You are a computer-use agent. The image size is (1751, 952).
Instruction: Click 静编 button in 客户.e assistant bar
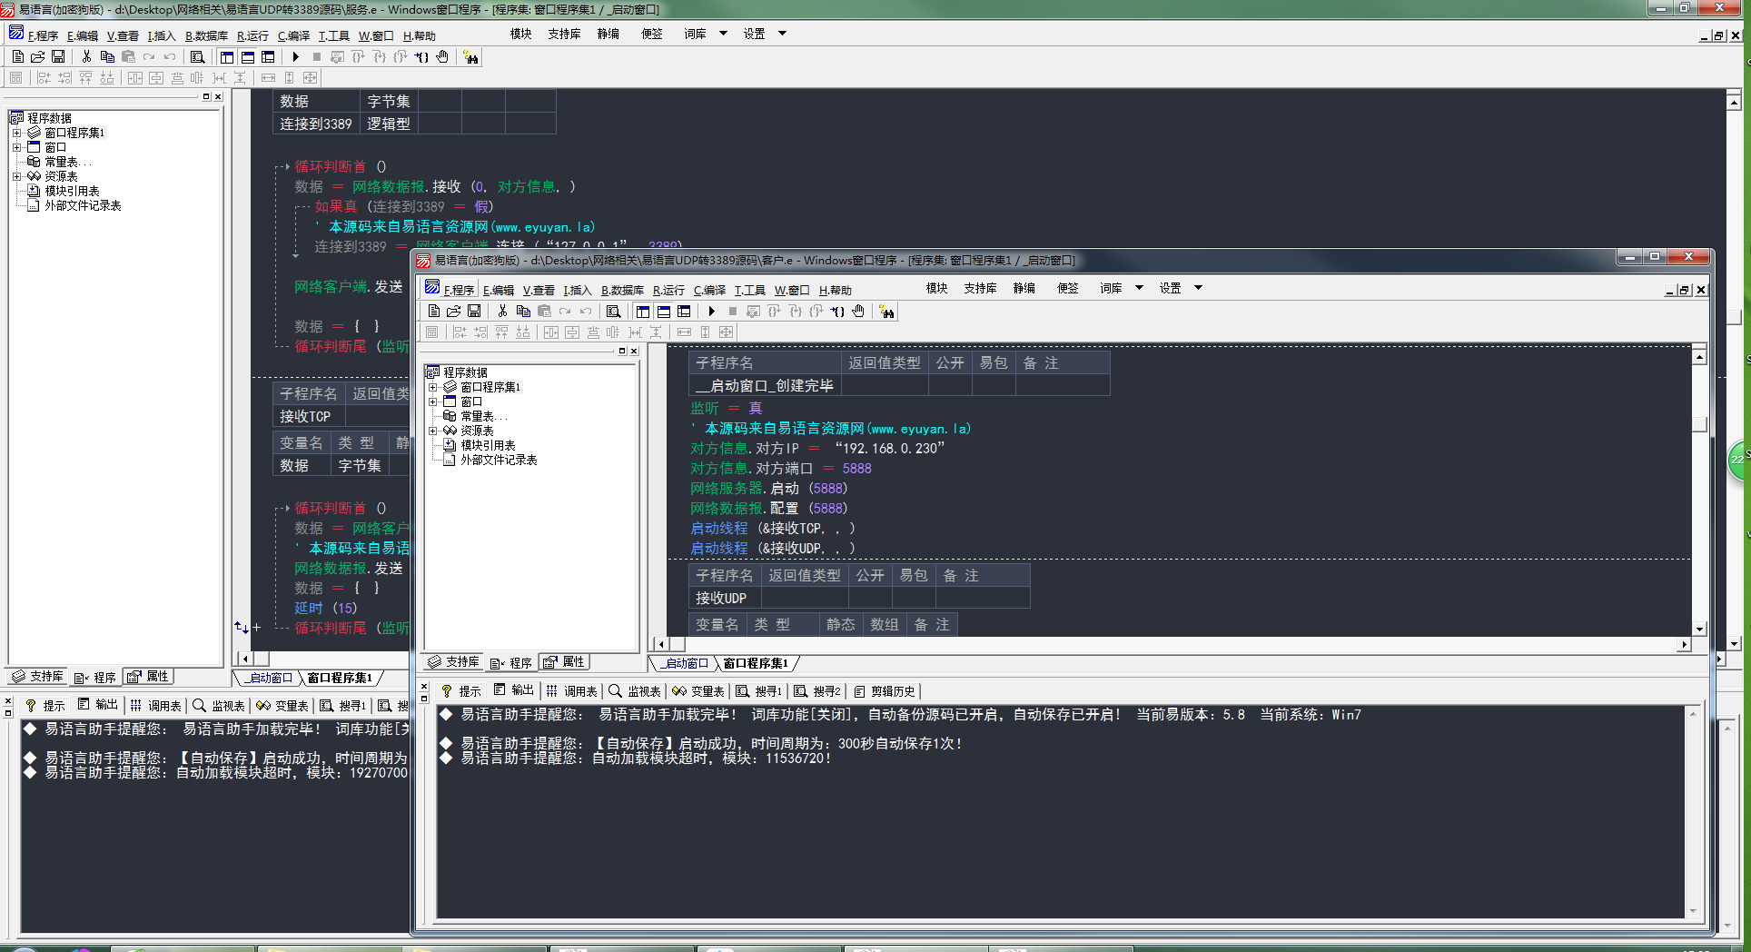point(1024,288)
